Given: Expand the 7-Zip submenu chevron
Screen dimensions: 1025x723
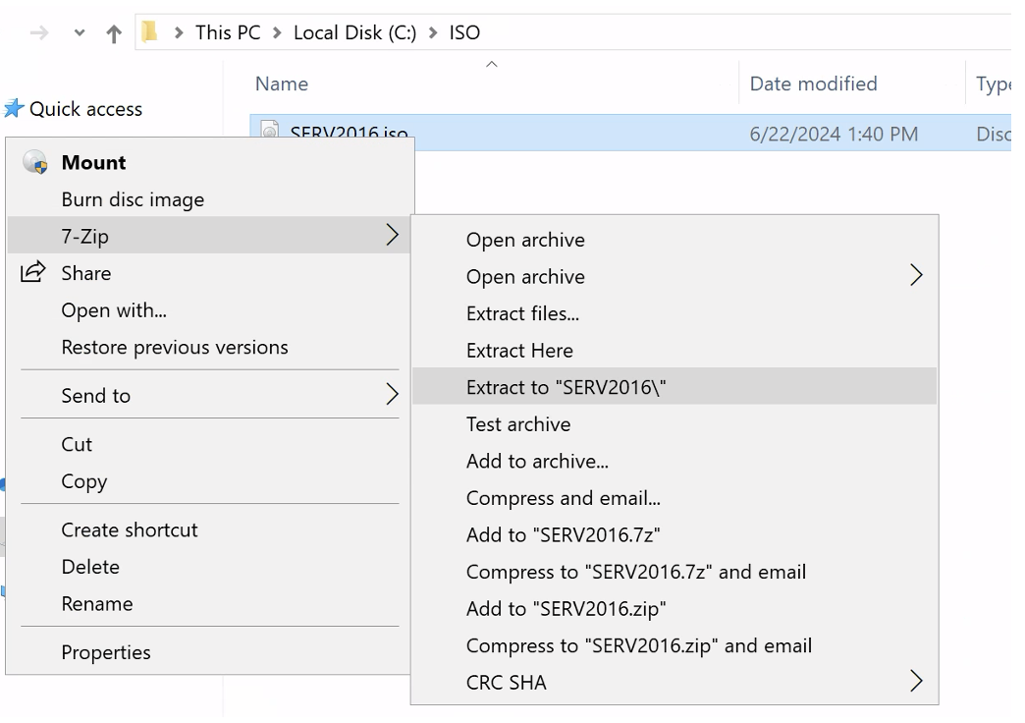Looking at the screenshot, I should point(393,236).
